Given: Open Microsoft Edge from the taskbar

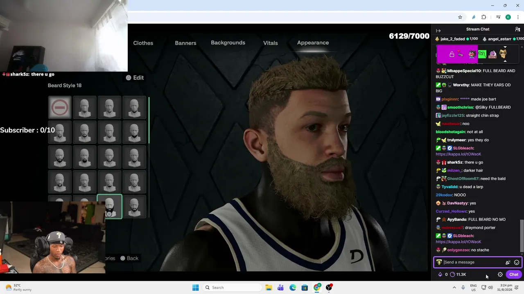Looking at the screenshot, I should coord(293,287).
